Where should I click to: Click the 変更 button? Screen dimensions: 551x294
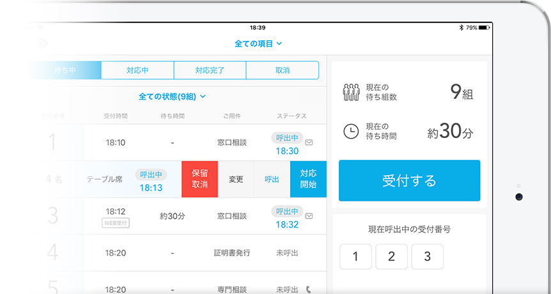pyautogui.click(x=236, y=179)
